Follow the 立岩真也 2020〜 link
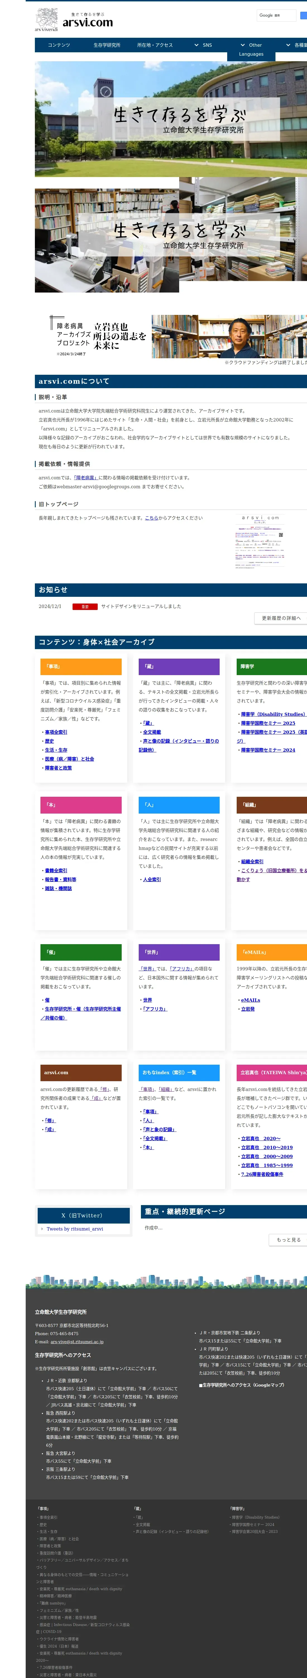The width and height of the screenshot is (307, 1678). (261, 1138)
